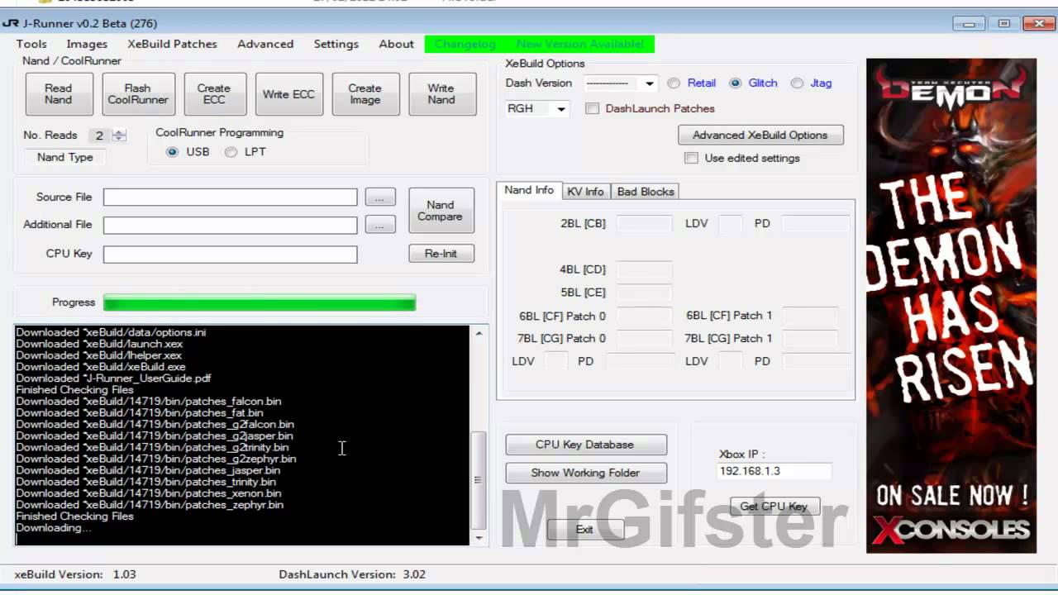Open Advanced XeBuild Options
1058x595 pixels.
point(760,135)
